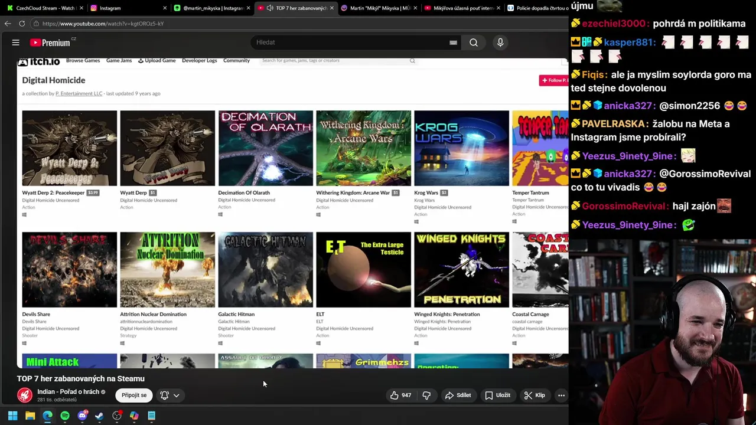Screen dimensions: 756x425
Task: Open the Krog Wars thumbnail
Action: tap(462, 148)
